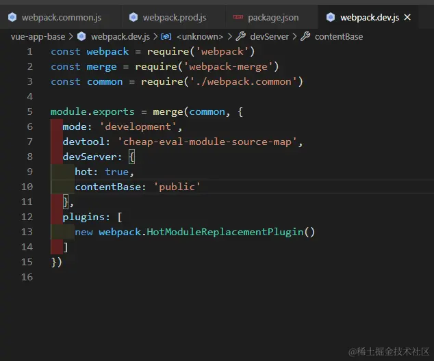Viewport: 434px width, 361px height.
Task: Open vue-app-base breadcrumb folder
Action: (38, 36)
